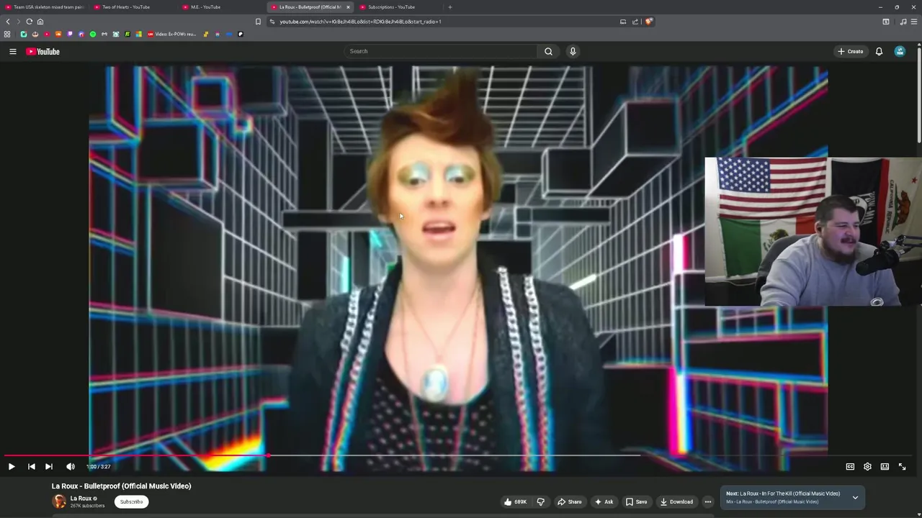
Task: Mute the video volume
Action: pyautogui.click(x=71, y=466)
